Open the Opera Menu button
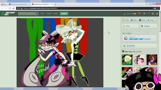 (4, 4)
